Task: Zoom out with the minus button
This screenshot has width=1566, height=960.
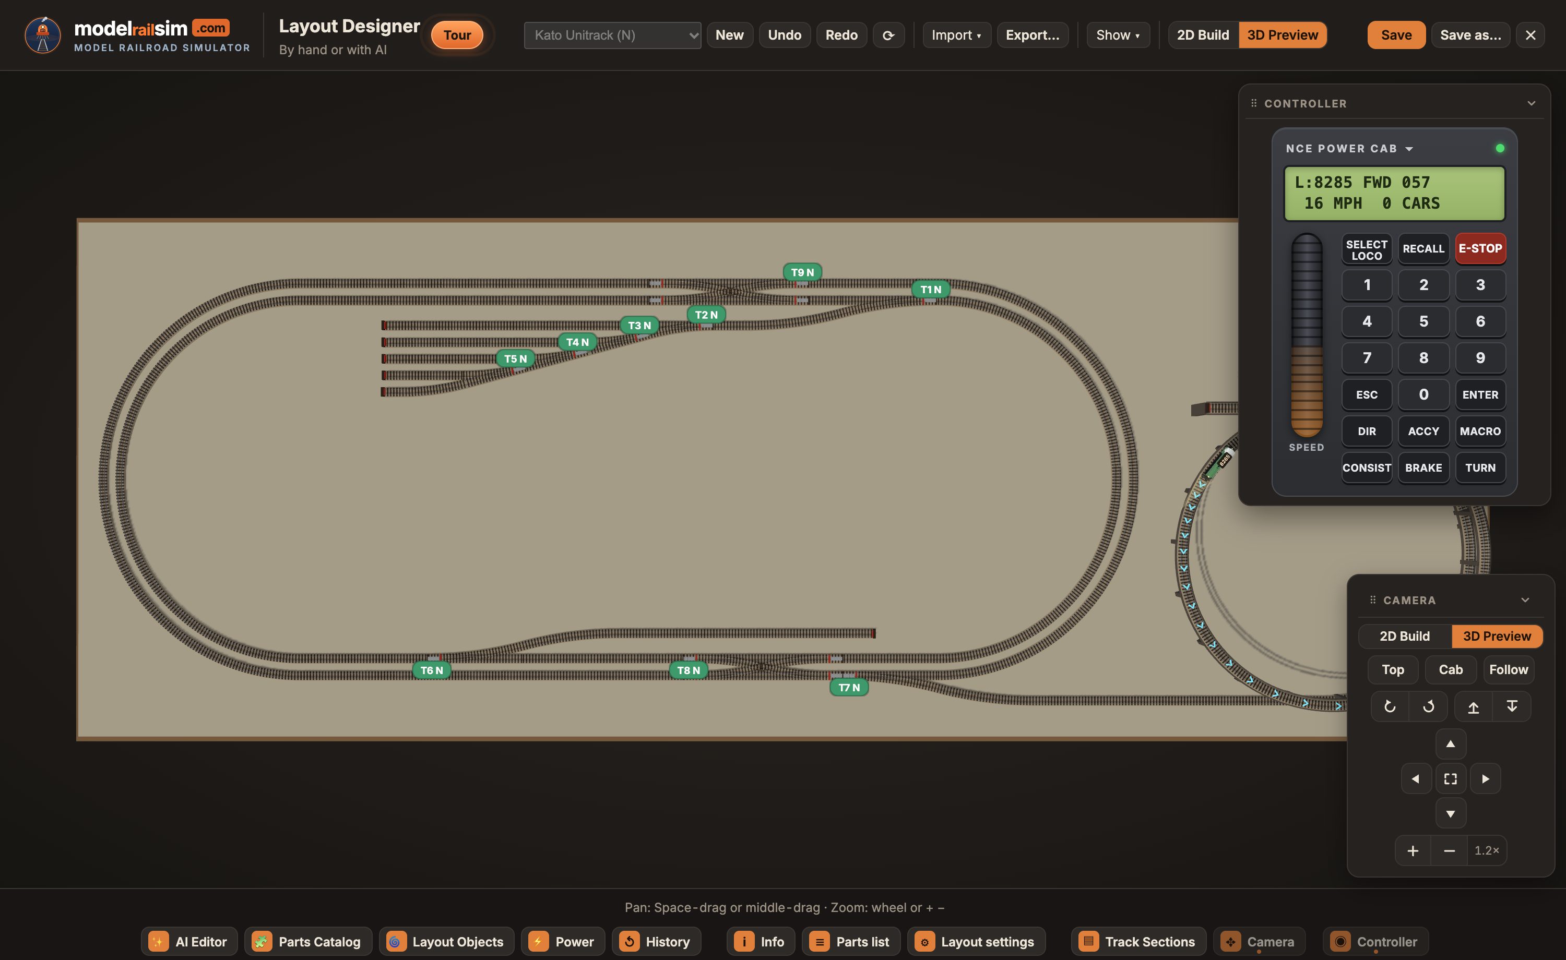Action: (x=1449, y=851)
